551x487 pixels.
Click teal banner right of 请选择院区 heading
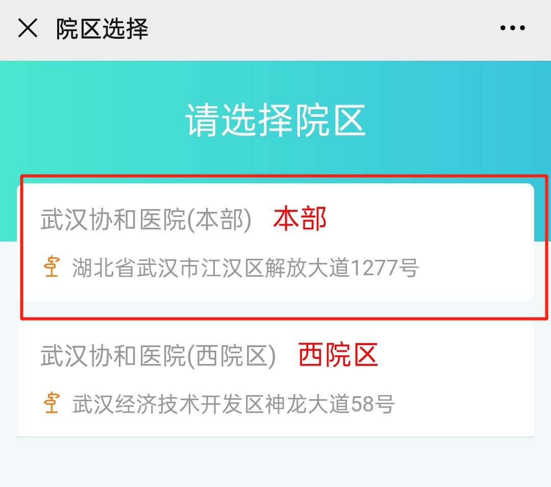(x=459, y=120)
